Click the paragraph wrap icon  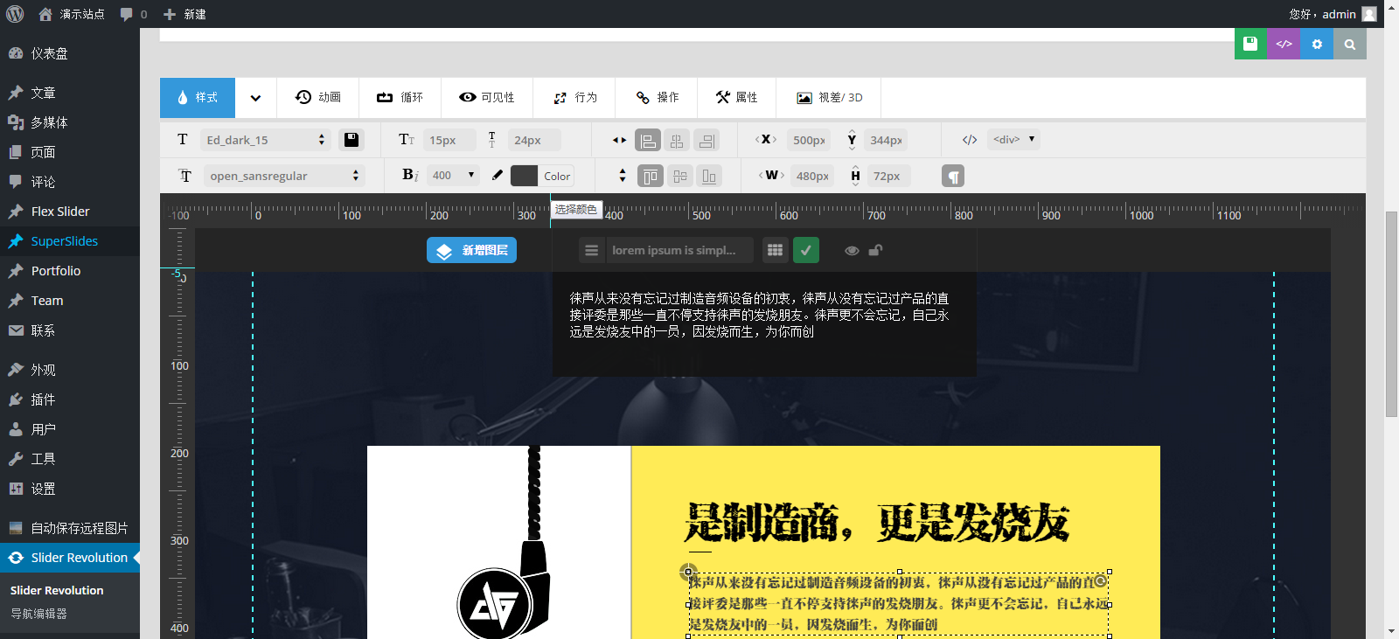(x=953, y=177)
